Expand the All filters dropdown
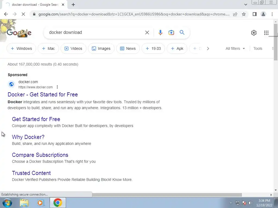 coord(235,48)
